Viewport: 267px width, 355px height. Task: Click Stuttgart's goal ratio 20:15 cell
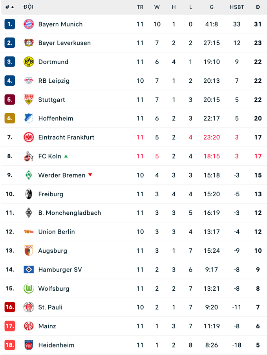coord(212,100)
